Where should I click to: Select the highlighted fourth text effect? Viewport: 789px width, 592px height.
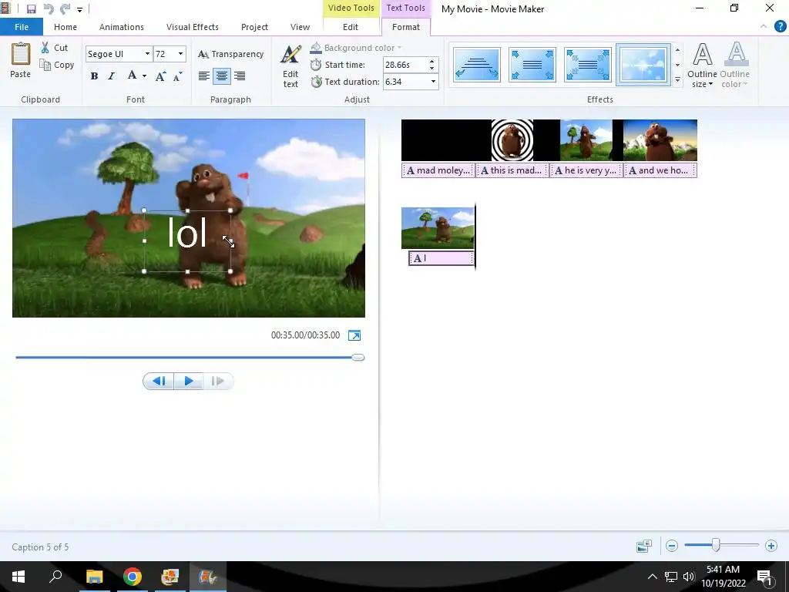[643, 65]
